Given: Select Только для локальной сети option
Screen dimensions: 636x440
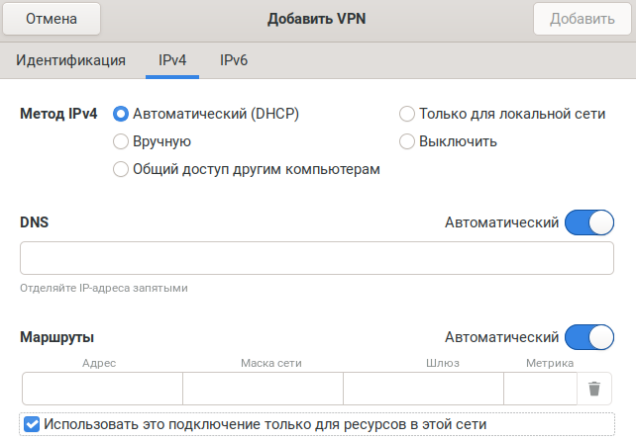Looking at the screenshot, I should pyautogui.click(x=406, y=114).
